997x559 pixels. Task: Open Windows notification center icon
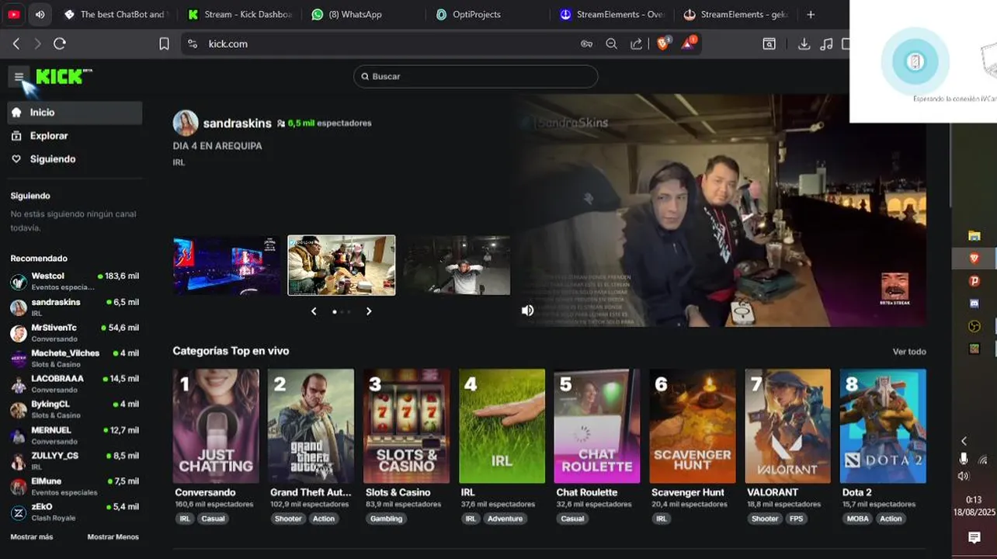974,537
